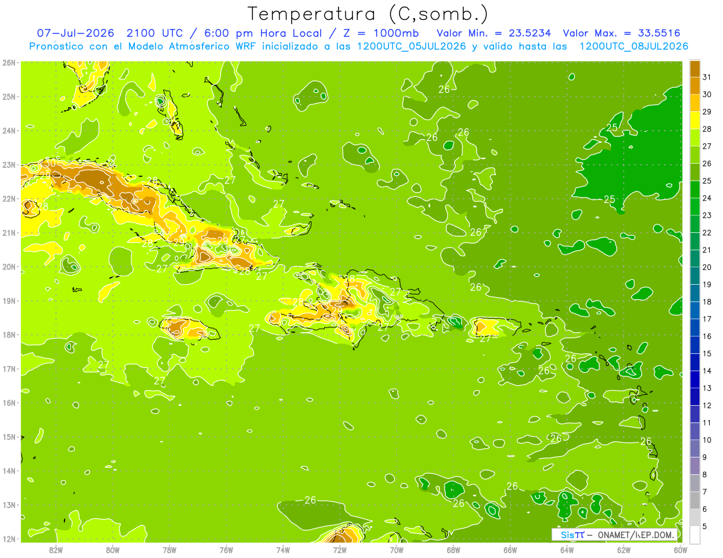Click the valid-until stamp "1200UTC_08JUL2026"
Screen dimensions: 723x558
(x=634, y=46)
